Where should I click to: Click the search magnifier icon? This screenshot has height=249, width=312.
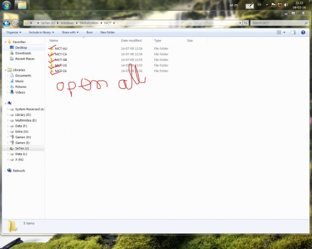pos(306,23)
